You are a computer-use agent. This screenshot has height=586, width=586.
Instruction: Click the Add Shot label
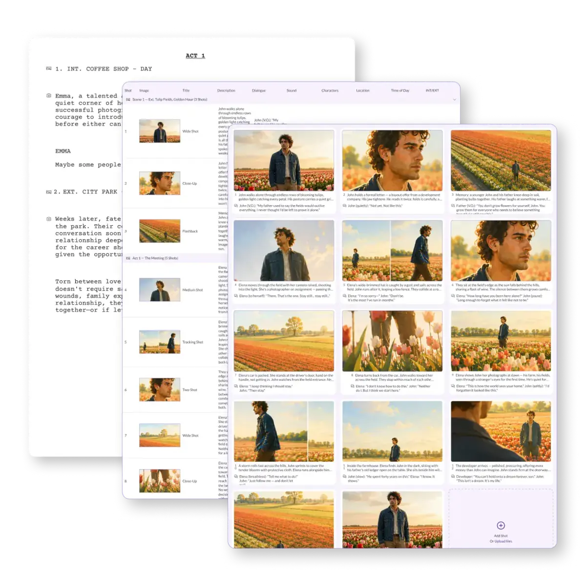pos(501,536)
